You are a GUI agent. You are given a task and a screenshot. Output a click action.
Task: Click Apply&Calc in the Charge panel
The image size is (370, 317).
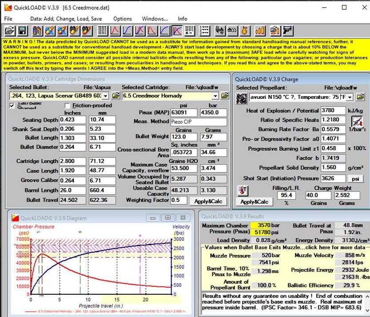(255, 202)
